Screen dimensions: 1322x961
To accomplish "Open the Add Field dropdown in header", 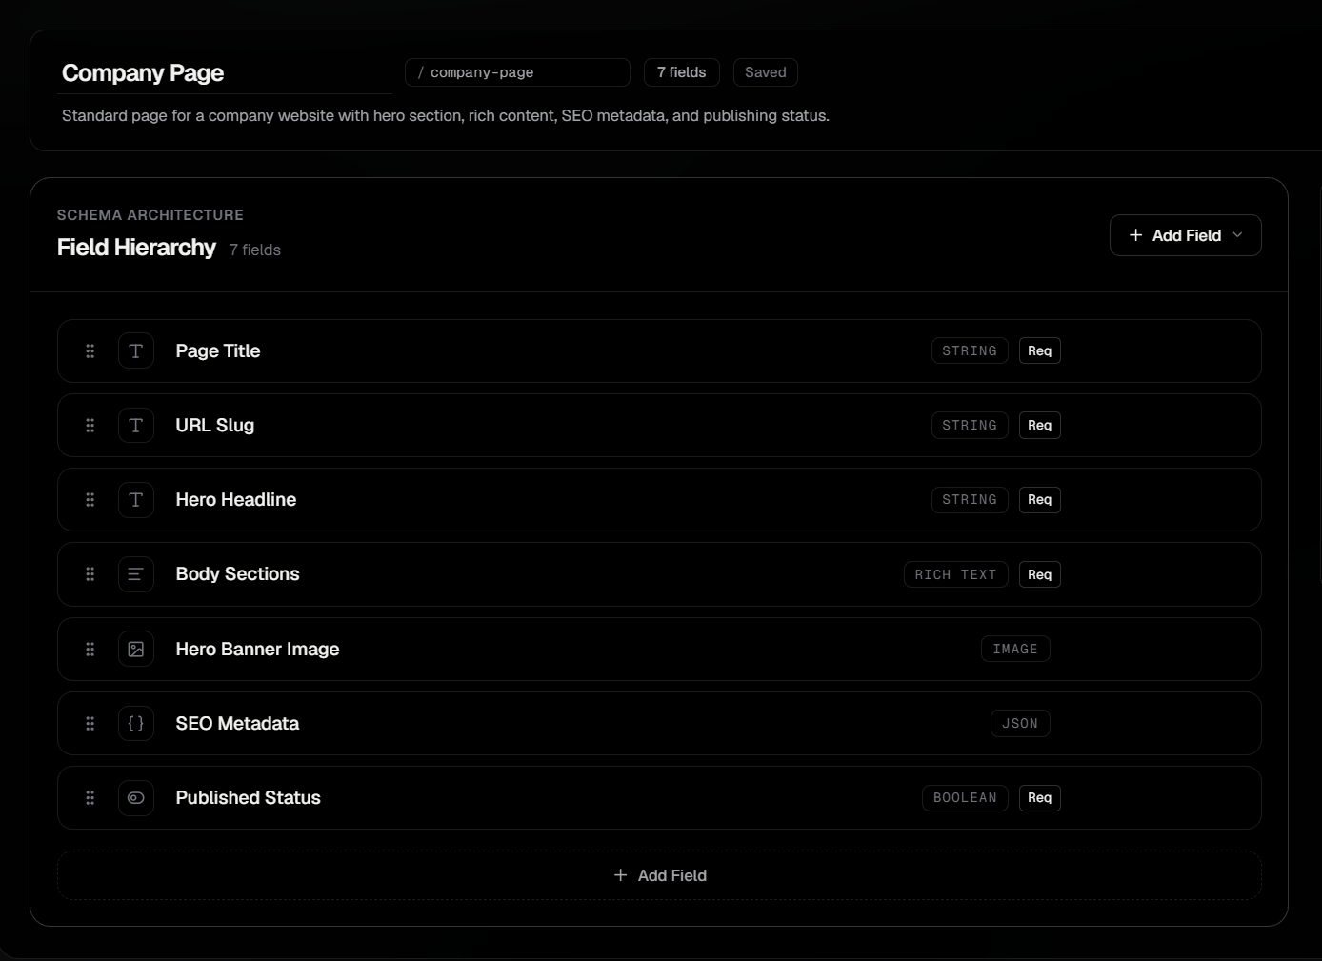I will [1186, 235].
